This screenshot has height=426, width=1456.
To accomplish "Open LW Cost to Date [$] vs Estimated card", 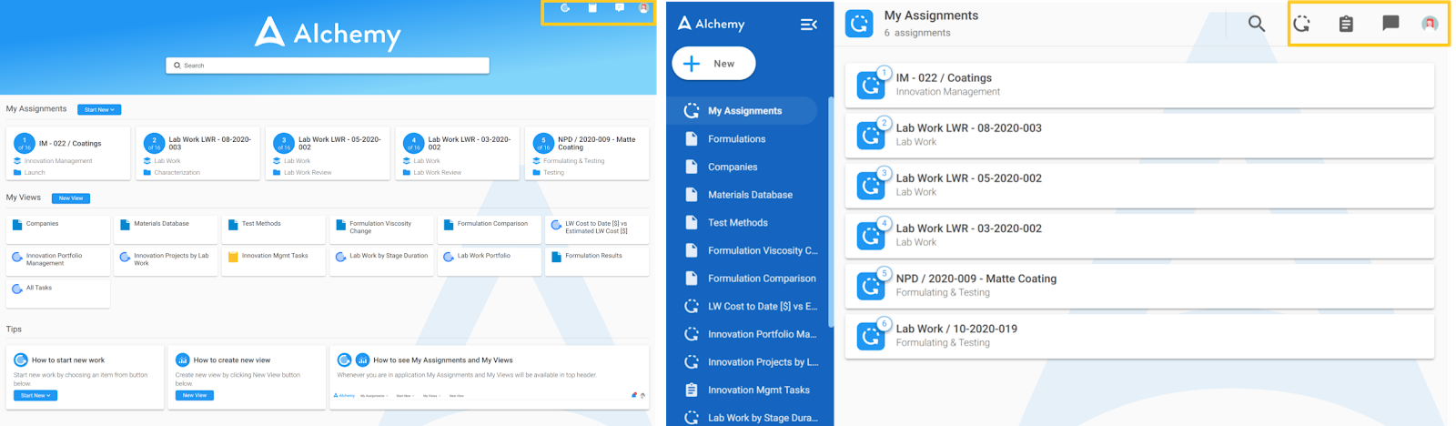I will coord(597,229).
